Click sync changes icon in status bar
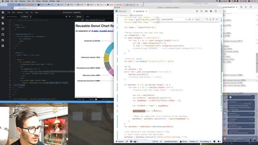 tap(127, 141)
